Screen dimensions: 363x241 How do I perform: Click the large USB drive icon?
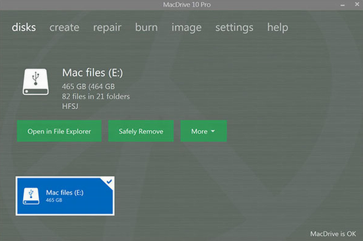36,82
